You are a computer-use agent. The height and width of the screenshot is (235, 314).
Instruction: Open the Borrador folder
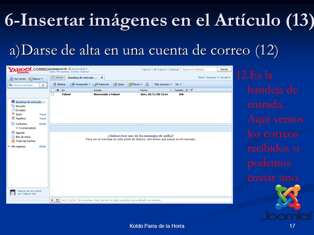pyautogui.click(x=20, y=106)
